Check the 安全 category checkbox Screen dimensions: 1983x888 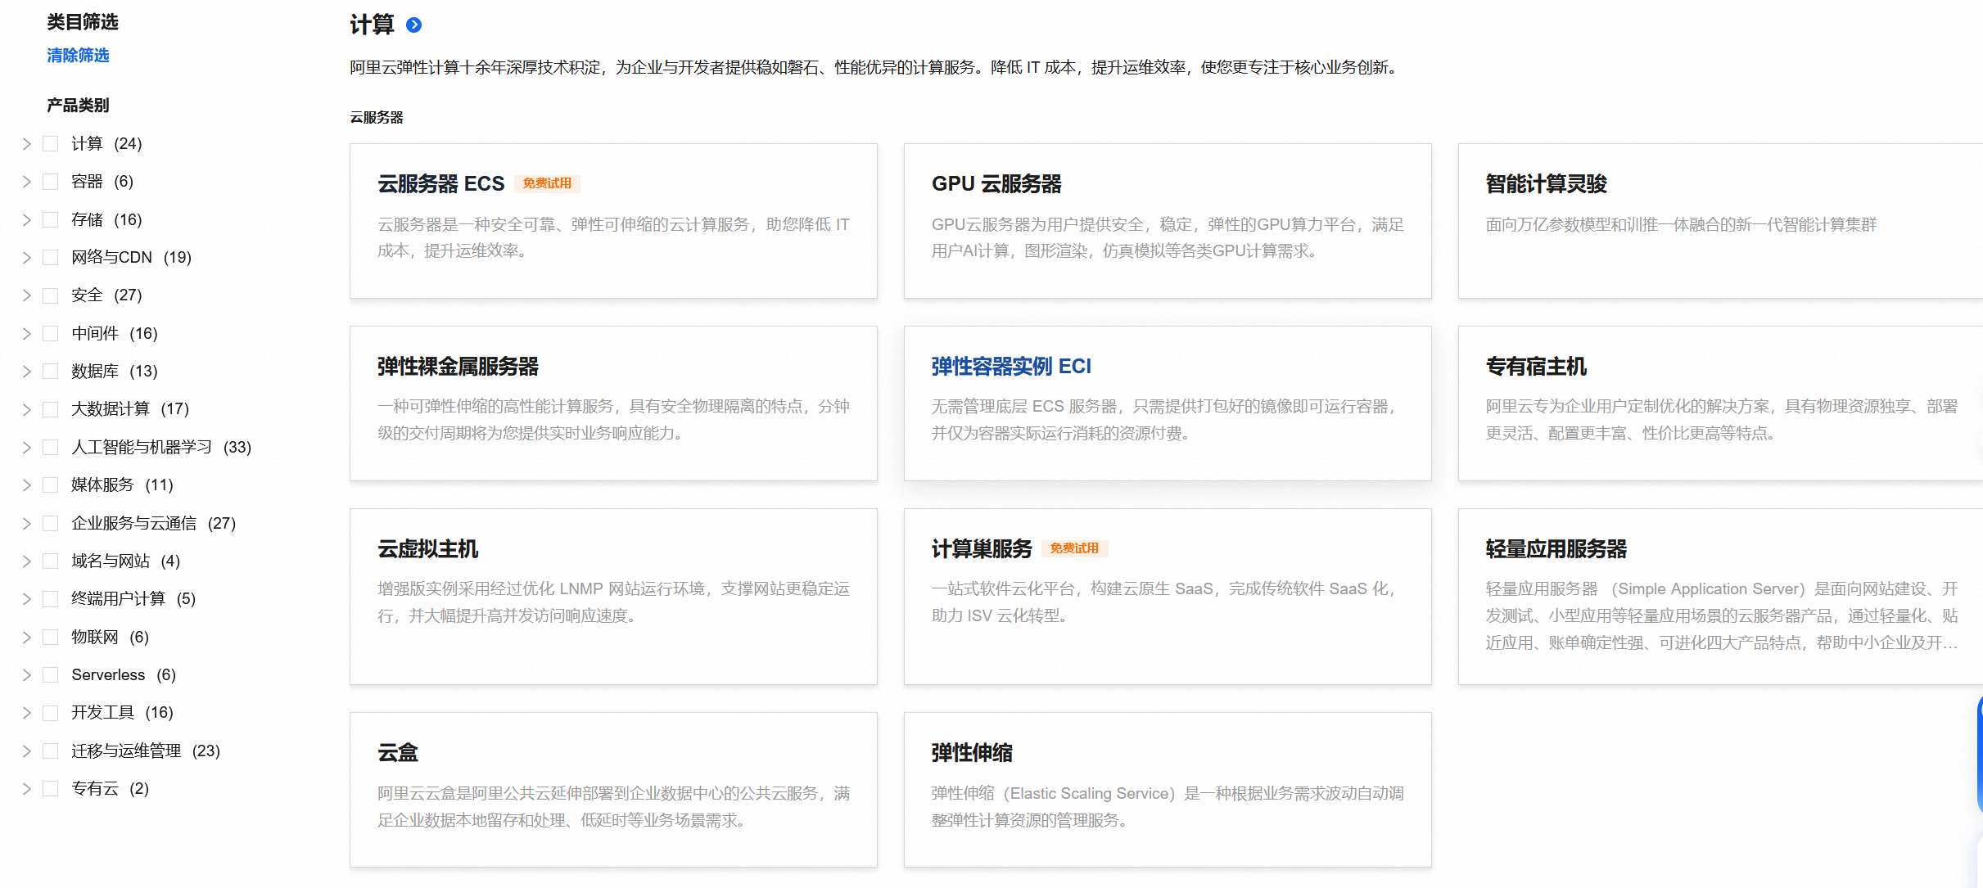click(x=51, y=295)
